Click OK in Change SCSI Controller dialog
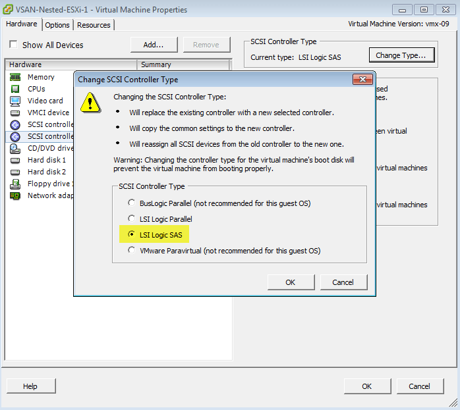Viewport: 460px width, 410px height. coord(291,282)
